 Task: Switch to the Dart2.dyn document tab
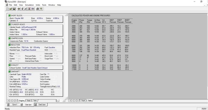click(x=42, y=105)
